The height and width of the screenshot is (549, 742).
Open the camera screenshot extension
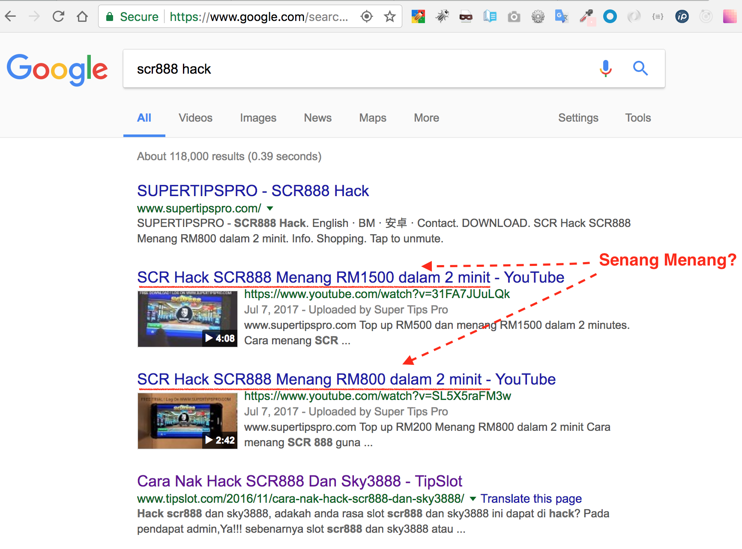[514, 17]
